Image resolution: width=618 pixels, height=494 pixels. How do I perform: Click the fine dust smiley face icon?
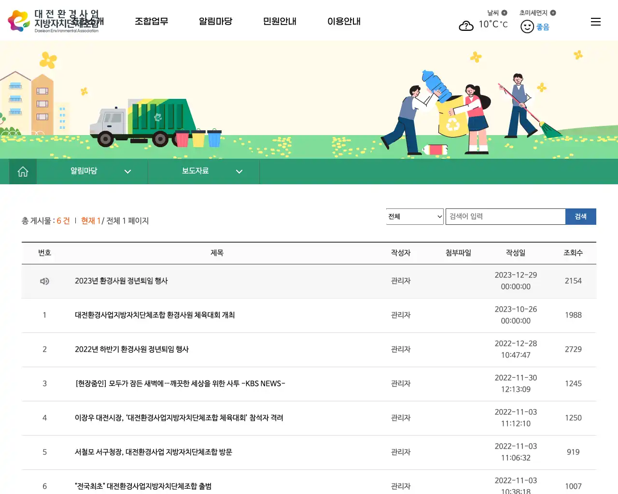tap(527, 26)
